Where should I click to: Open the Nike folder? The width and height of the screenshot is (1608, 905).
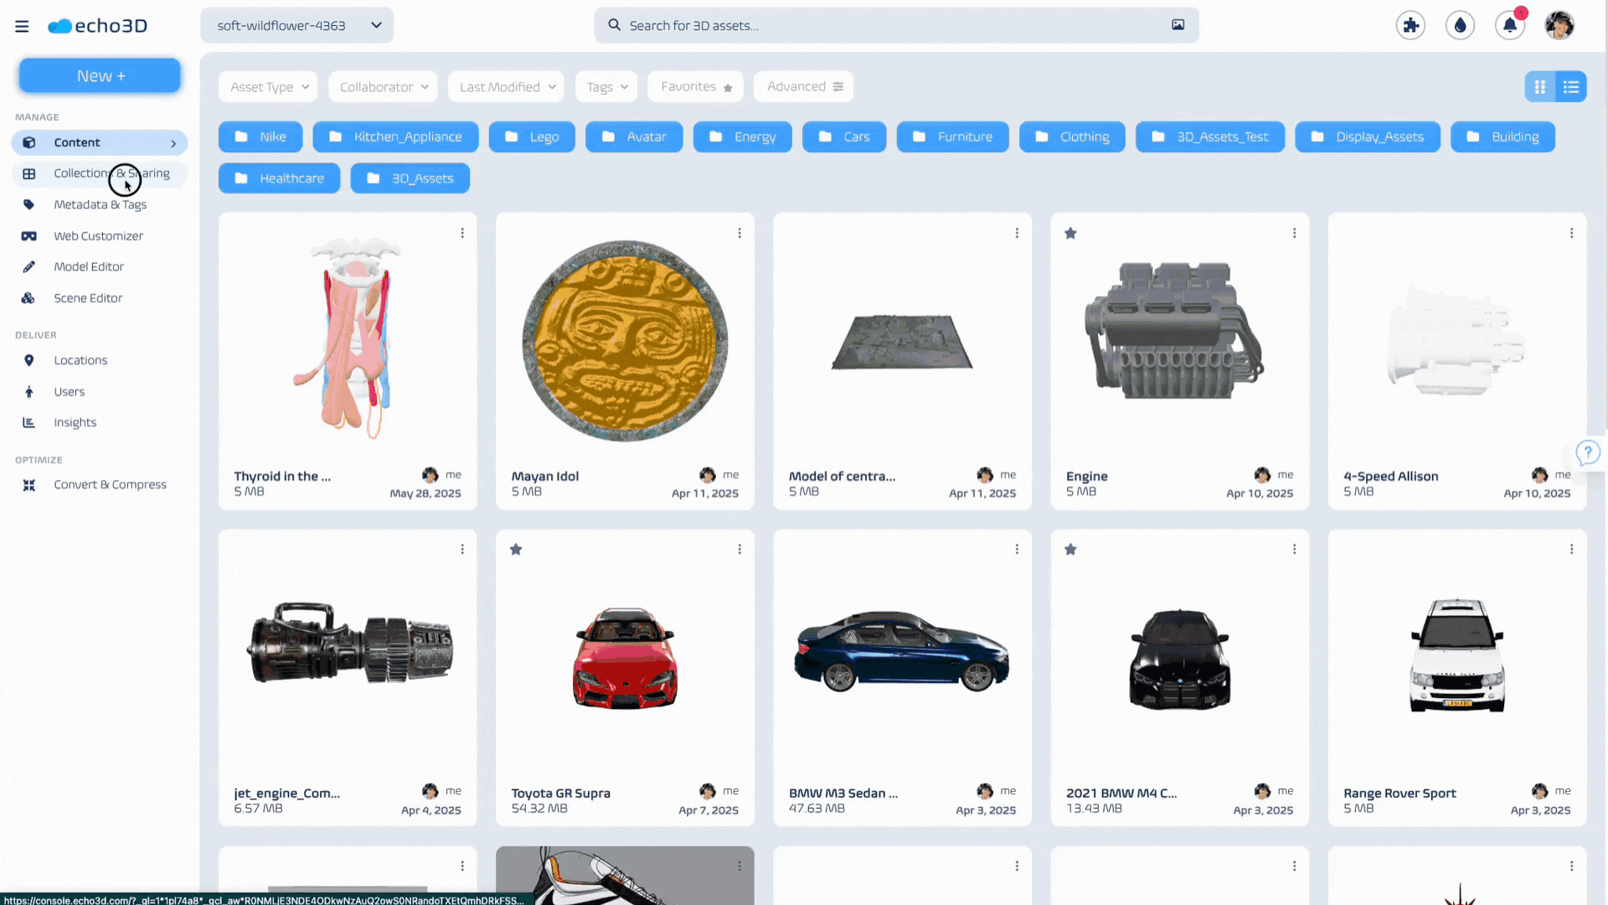[x=260, y=137]
